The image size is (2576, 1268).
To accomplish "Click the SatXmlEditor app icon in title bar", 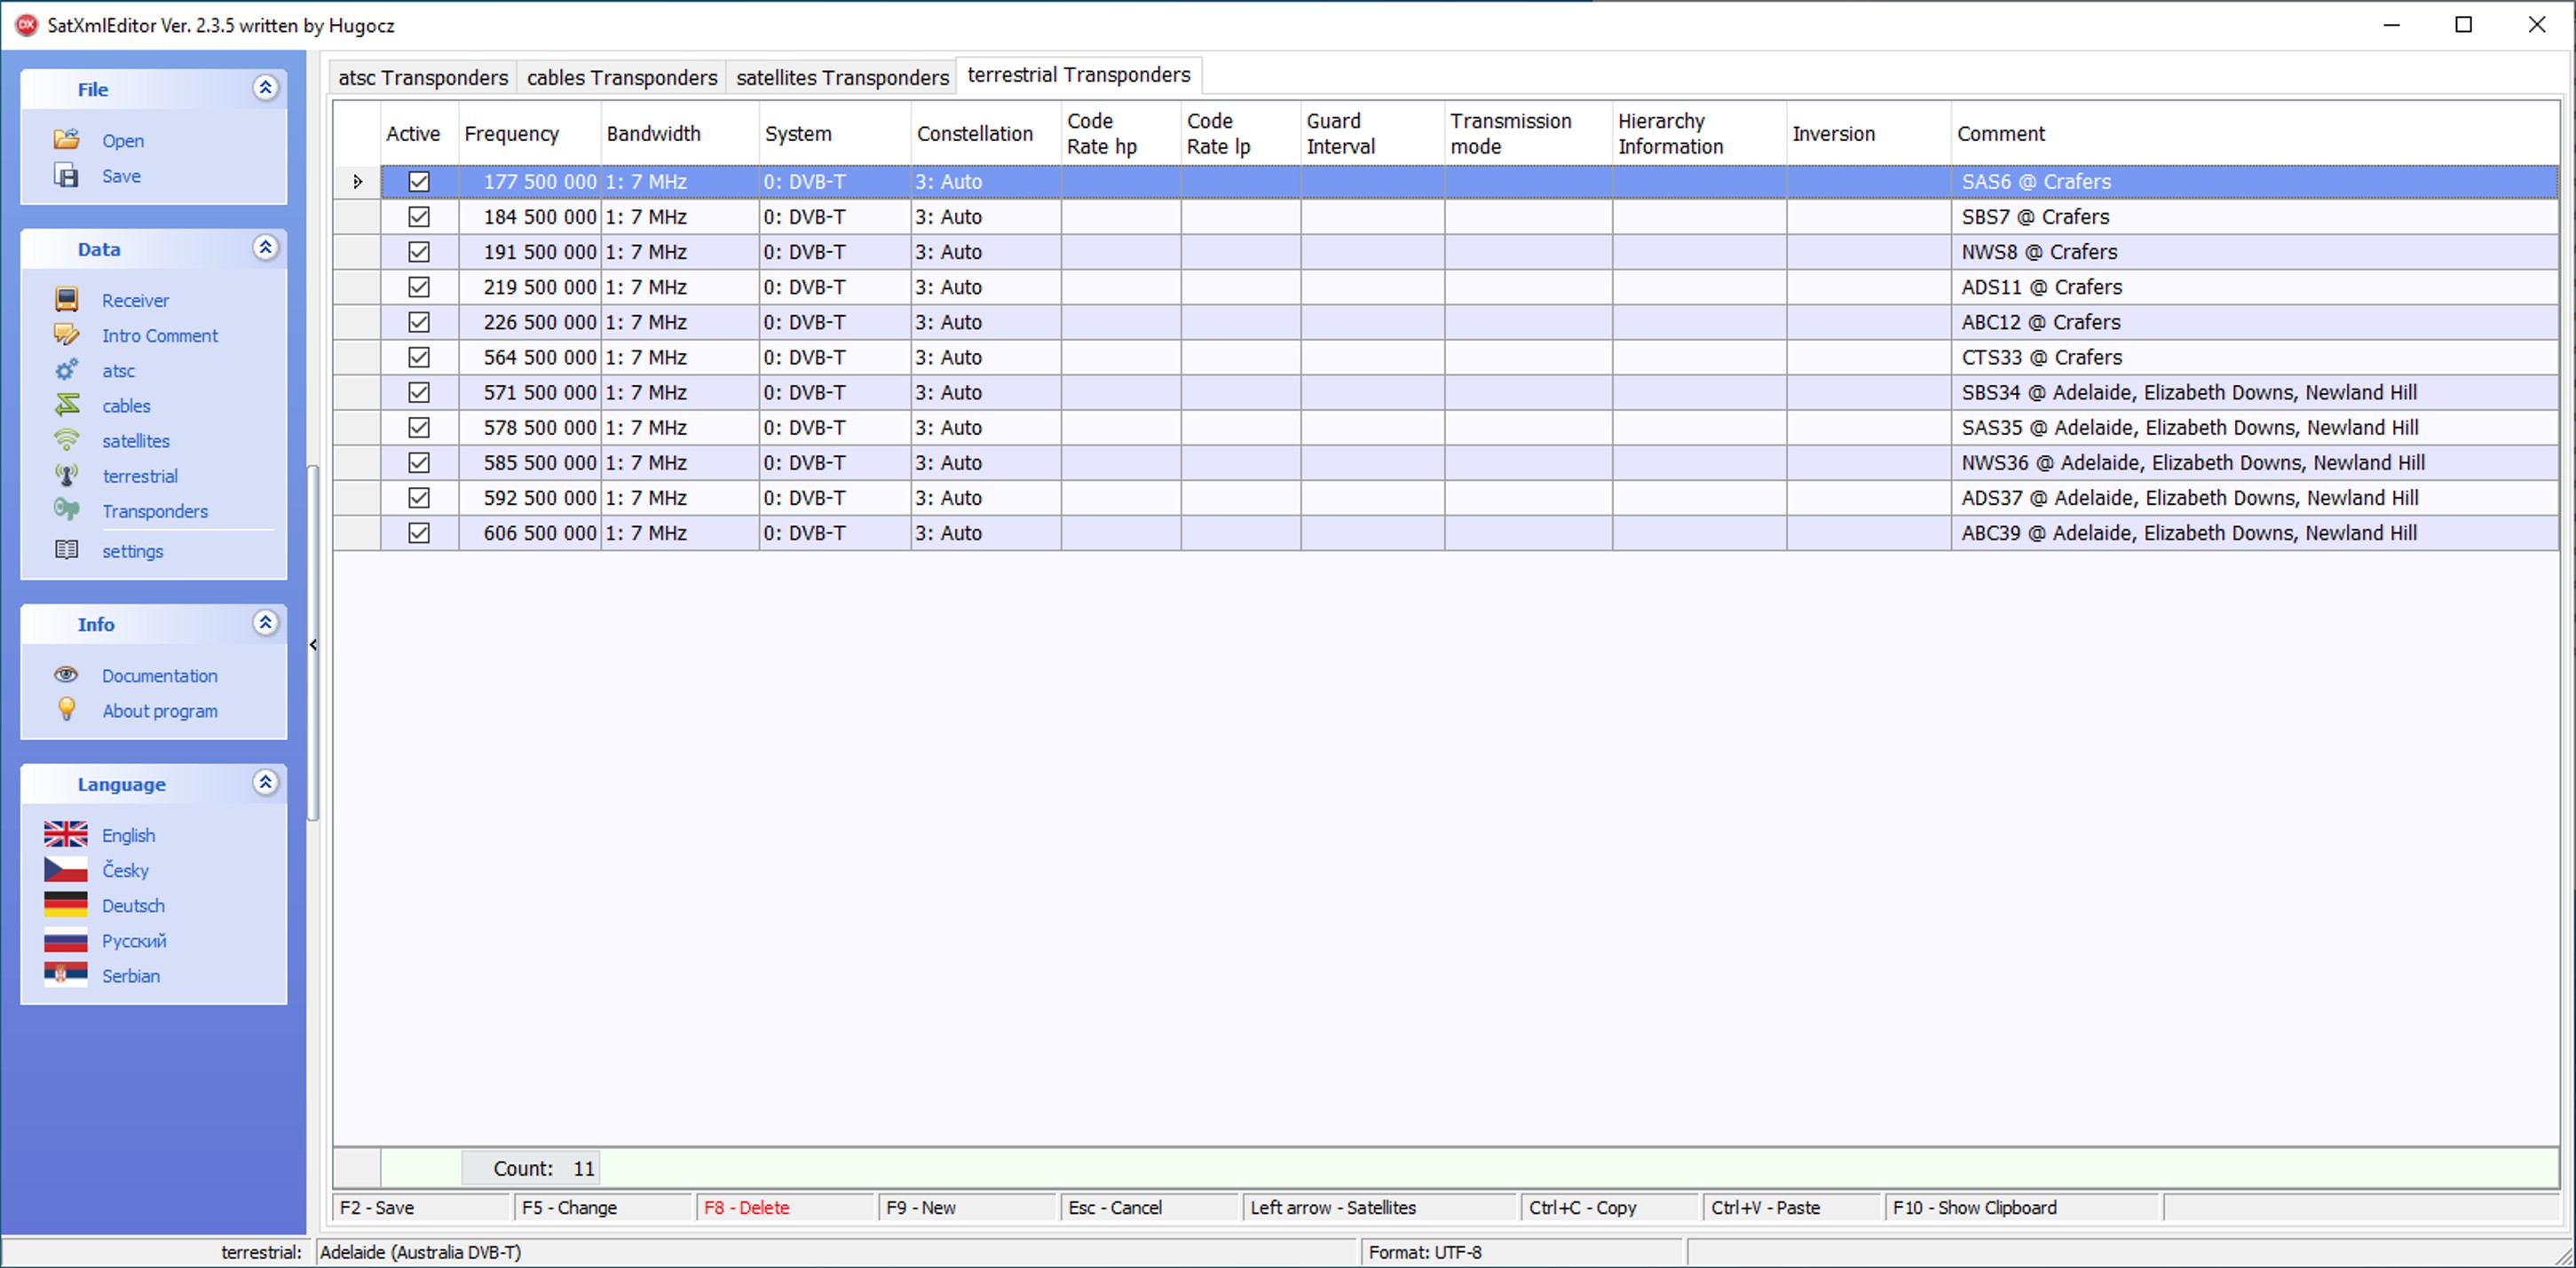I will [x=26, y=25].
